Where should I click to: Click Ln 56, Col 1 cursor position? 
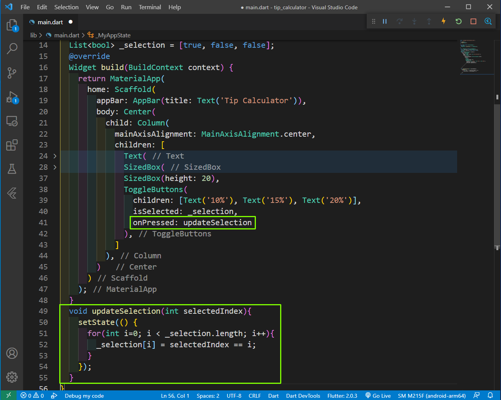[175, 396]
